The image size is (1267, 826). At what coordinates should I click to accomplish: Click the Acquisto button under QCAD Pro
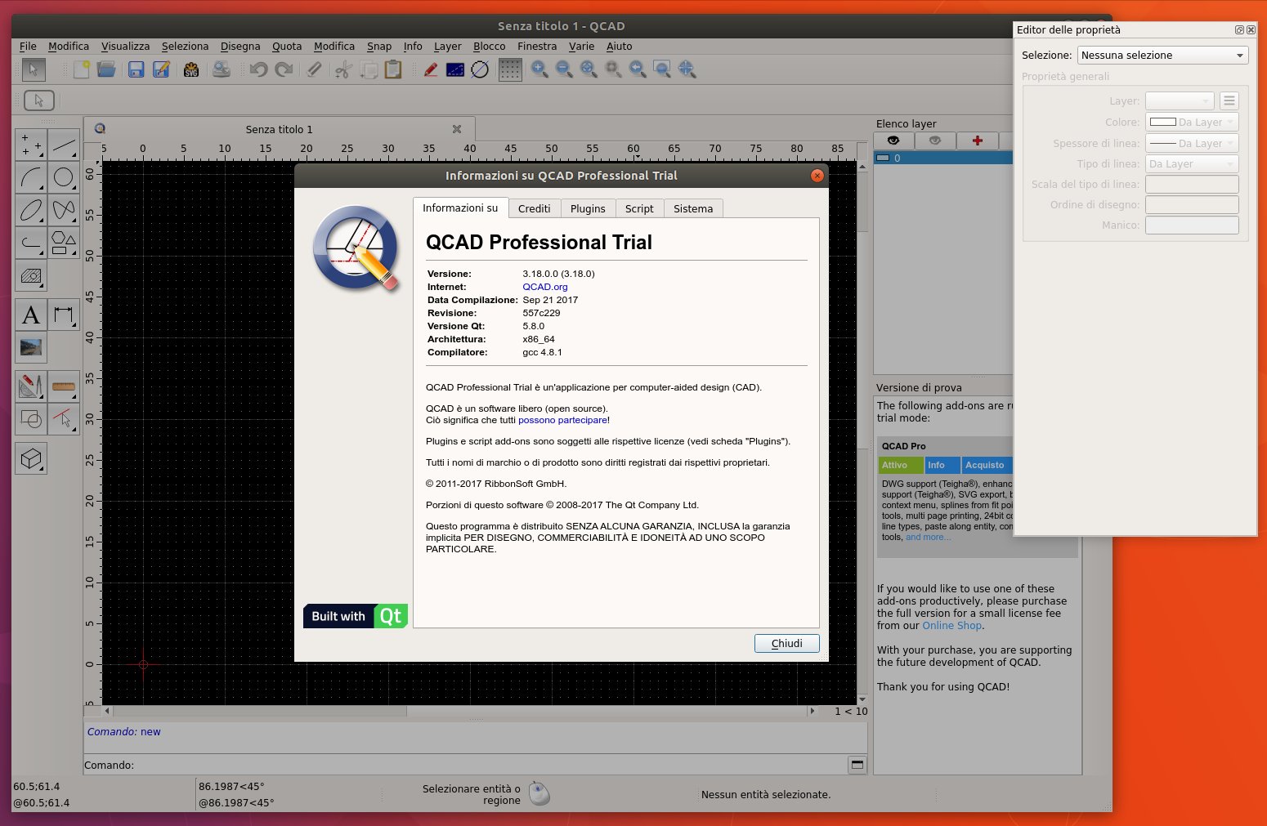pyautogui.click(x=987, y=465)
